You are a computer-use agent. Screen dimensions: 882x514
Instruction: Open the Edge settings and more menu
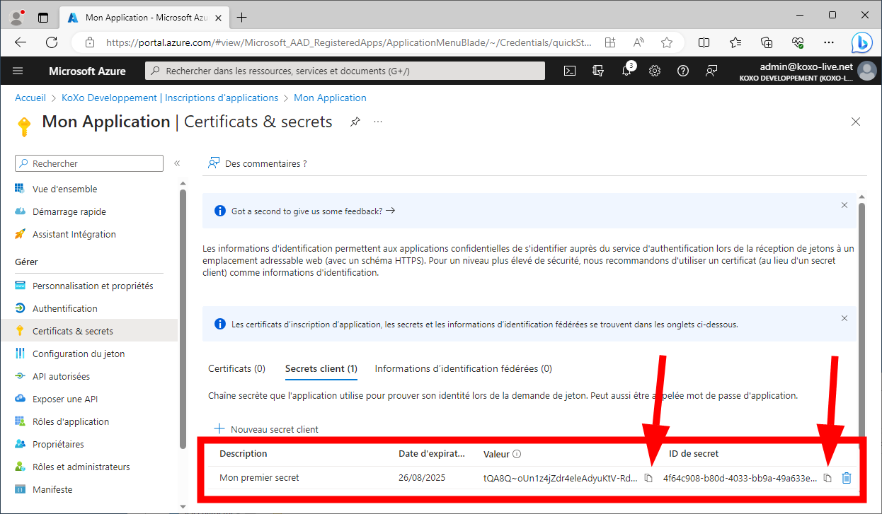point(828,42)
